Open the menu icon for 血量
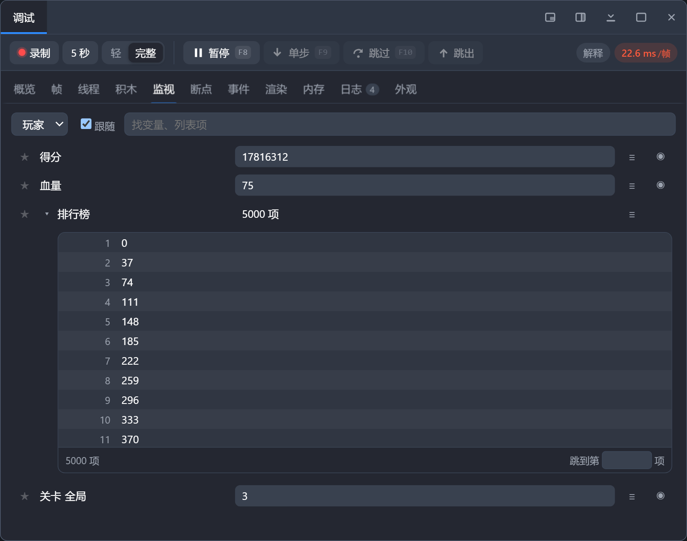Screen dimensions: 687x541 click(632, 186)
